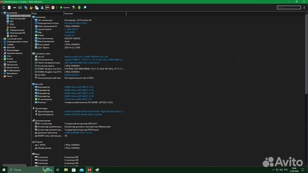This screenshot has width=308, height=173.
Task: Expand the Хранение данных tree node
Action: click(x=2, y=53)
